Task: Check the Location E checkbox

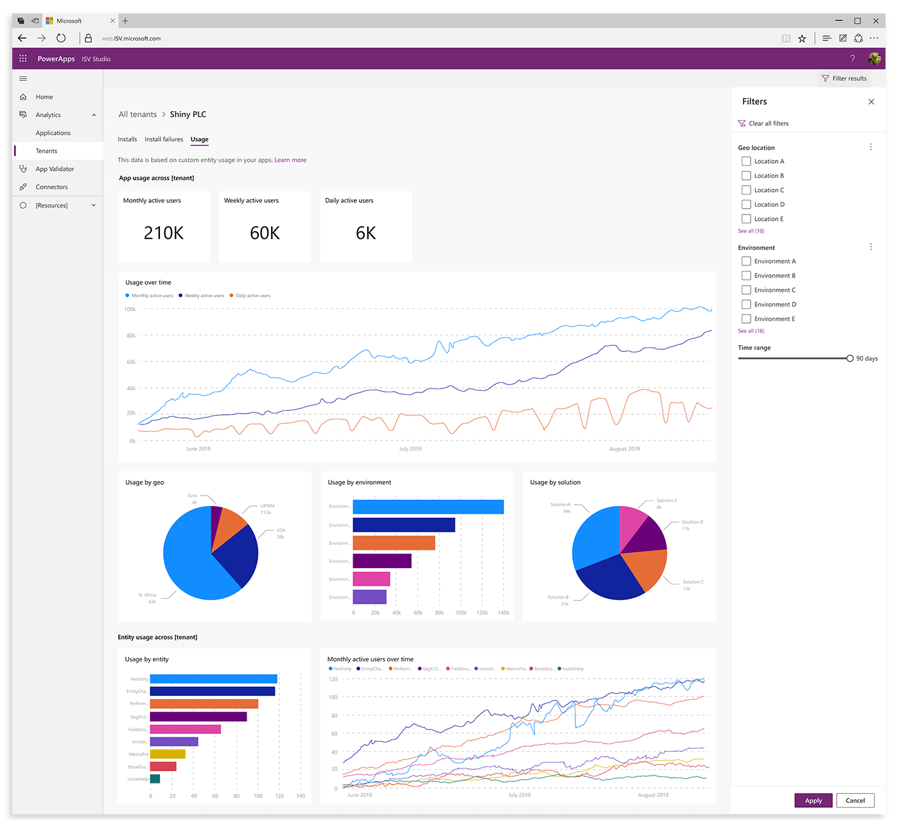Action: point(746,219)
